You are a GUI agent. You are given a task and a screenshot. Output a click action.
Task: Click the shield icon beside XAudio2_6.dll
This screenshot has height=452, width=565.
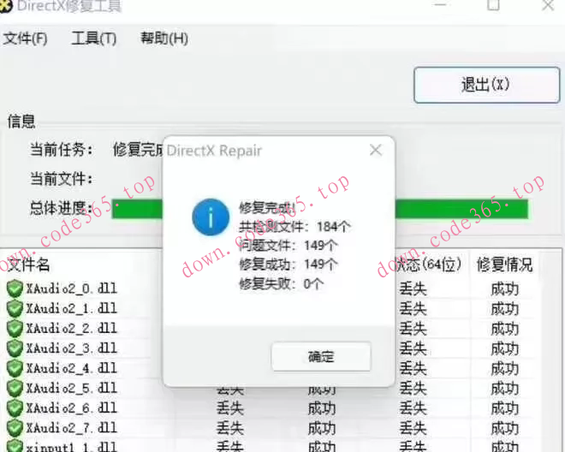coord(15,408)
